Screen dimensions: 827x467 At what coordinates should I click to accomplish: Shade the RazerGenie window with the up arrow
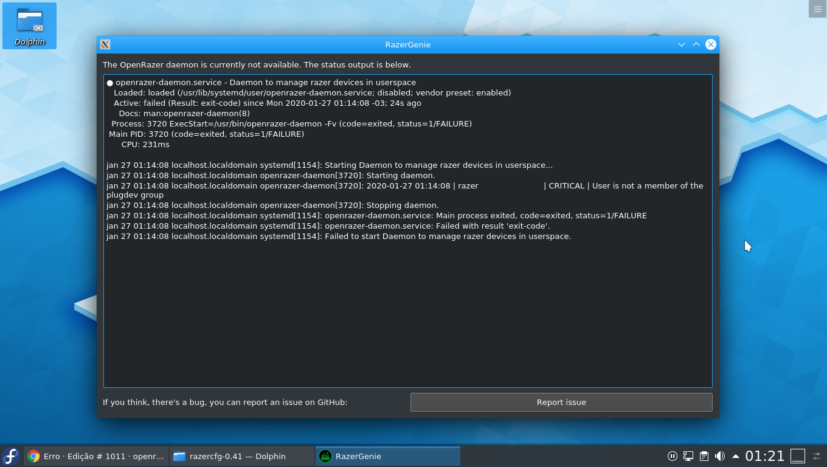[x=696, y=44]
